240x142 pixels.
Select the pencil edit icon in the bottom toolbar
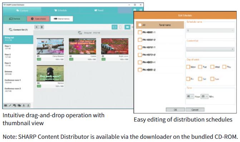coord(10,105)
